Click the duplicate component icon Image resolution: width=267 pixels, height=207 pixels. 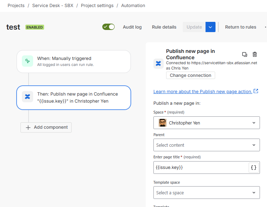click(244, 54)
